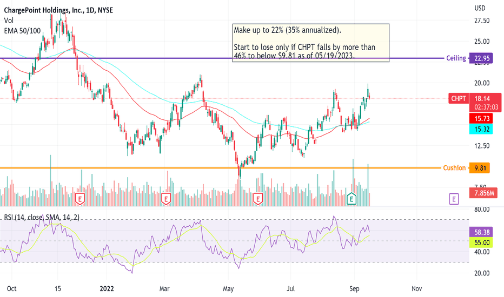Click the Mar label on time axis
Screen dimensions: 504x297
(164, 289)
